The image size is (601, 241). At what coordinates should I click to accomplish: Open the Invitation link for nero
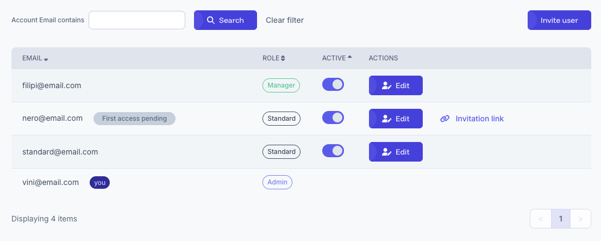(x=479, y=119)
